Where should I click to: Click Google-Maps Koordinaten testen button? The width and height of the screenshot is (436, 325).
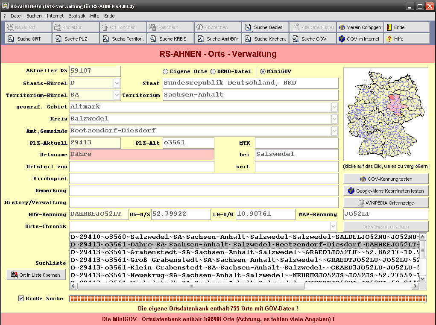pos(386,191)
